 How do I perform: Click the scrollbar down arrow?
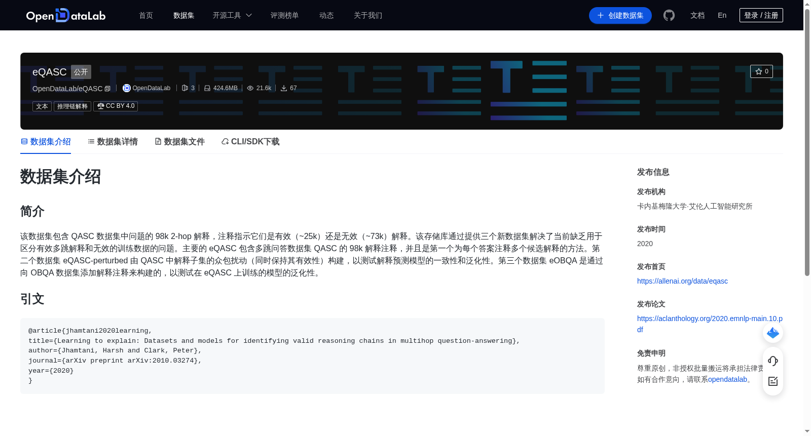pos(807,431)
